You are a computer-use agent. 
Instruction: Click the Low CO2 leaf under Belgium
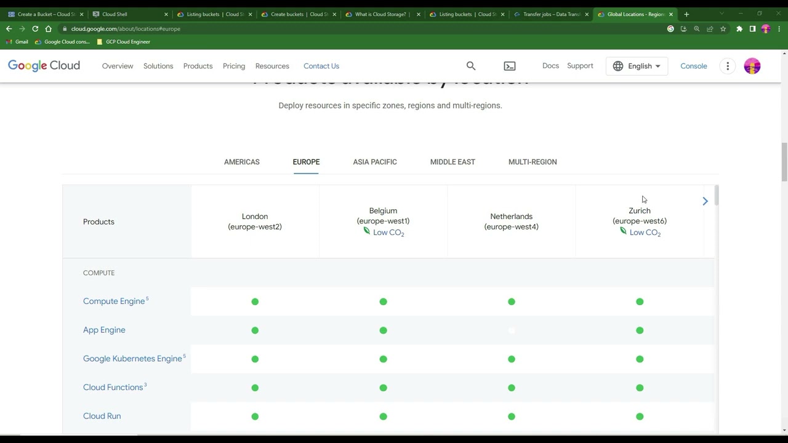tap(367, 231)
